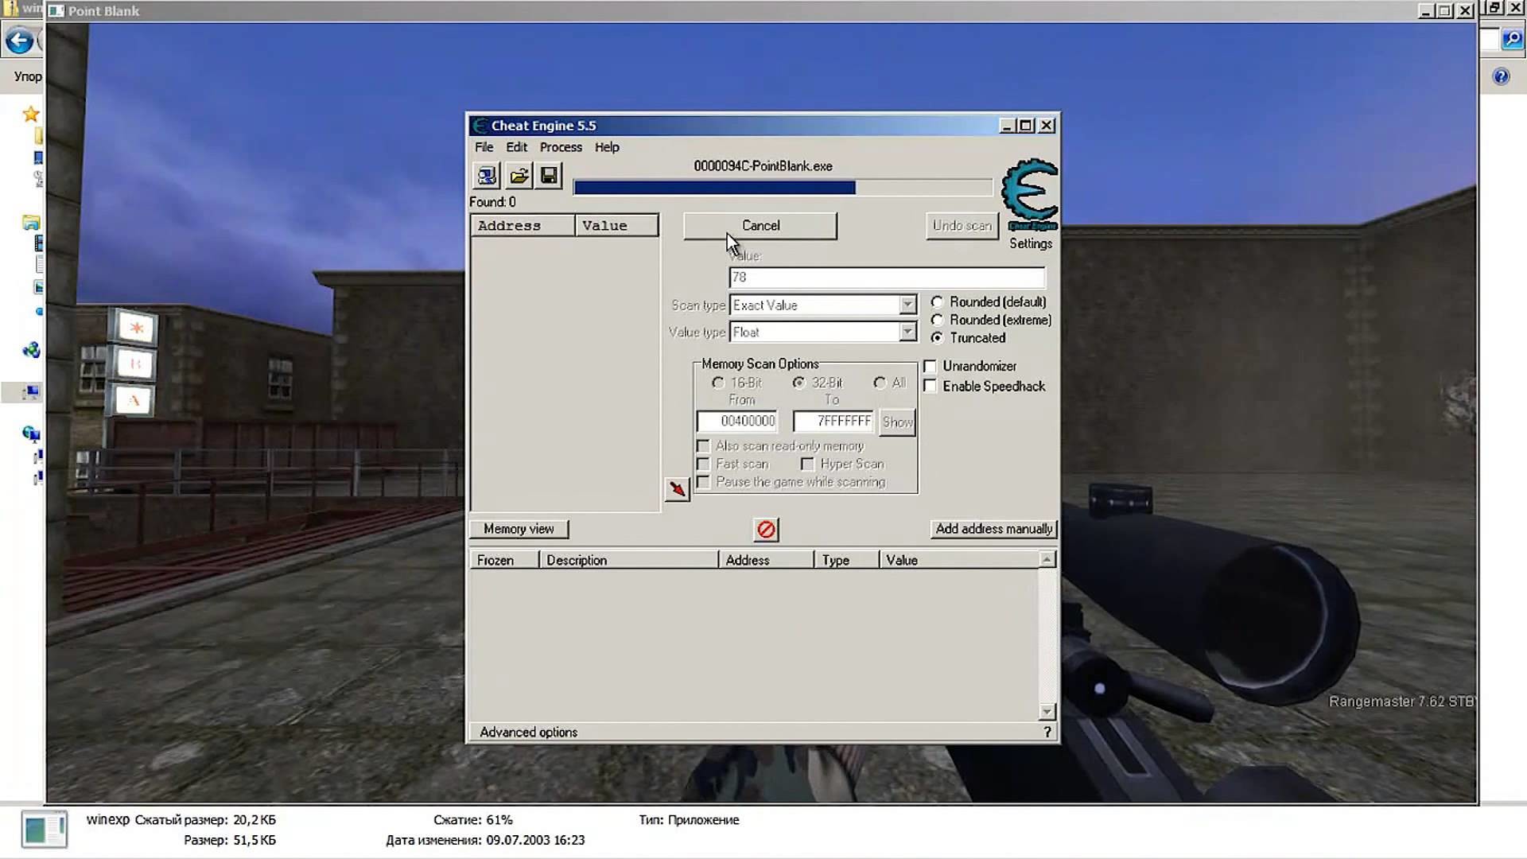1527x859 pixels.
Task: Select 32-Bit memory scan option
Action: [x=798, y=383]
